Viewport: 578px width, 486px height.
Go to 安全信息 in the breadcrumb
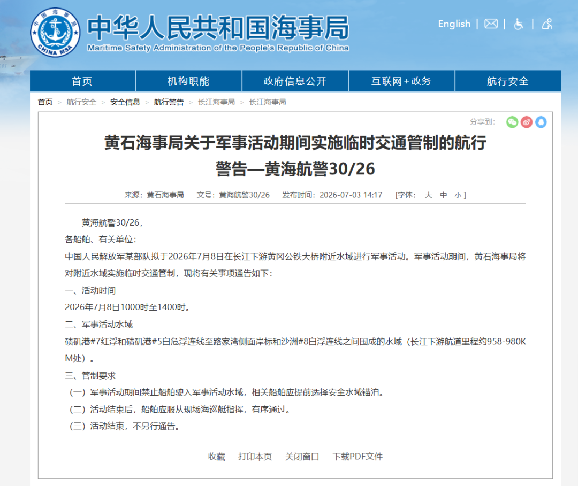[x=125, y=102]
